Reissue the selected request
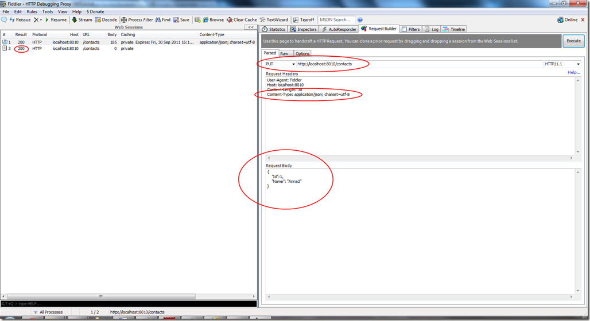This screenshot has width=590, height=321. coord(20,19)
